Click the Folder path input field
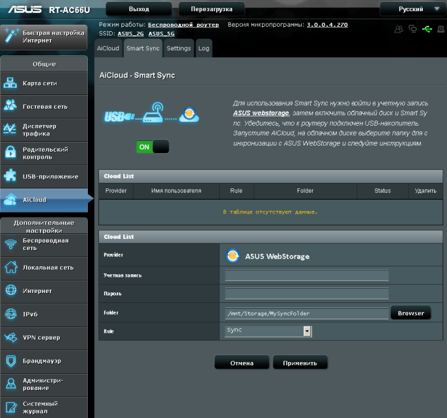This screenshot has width=447, height=418. (307, 313)
